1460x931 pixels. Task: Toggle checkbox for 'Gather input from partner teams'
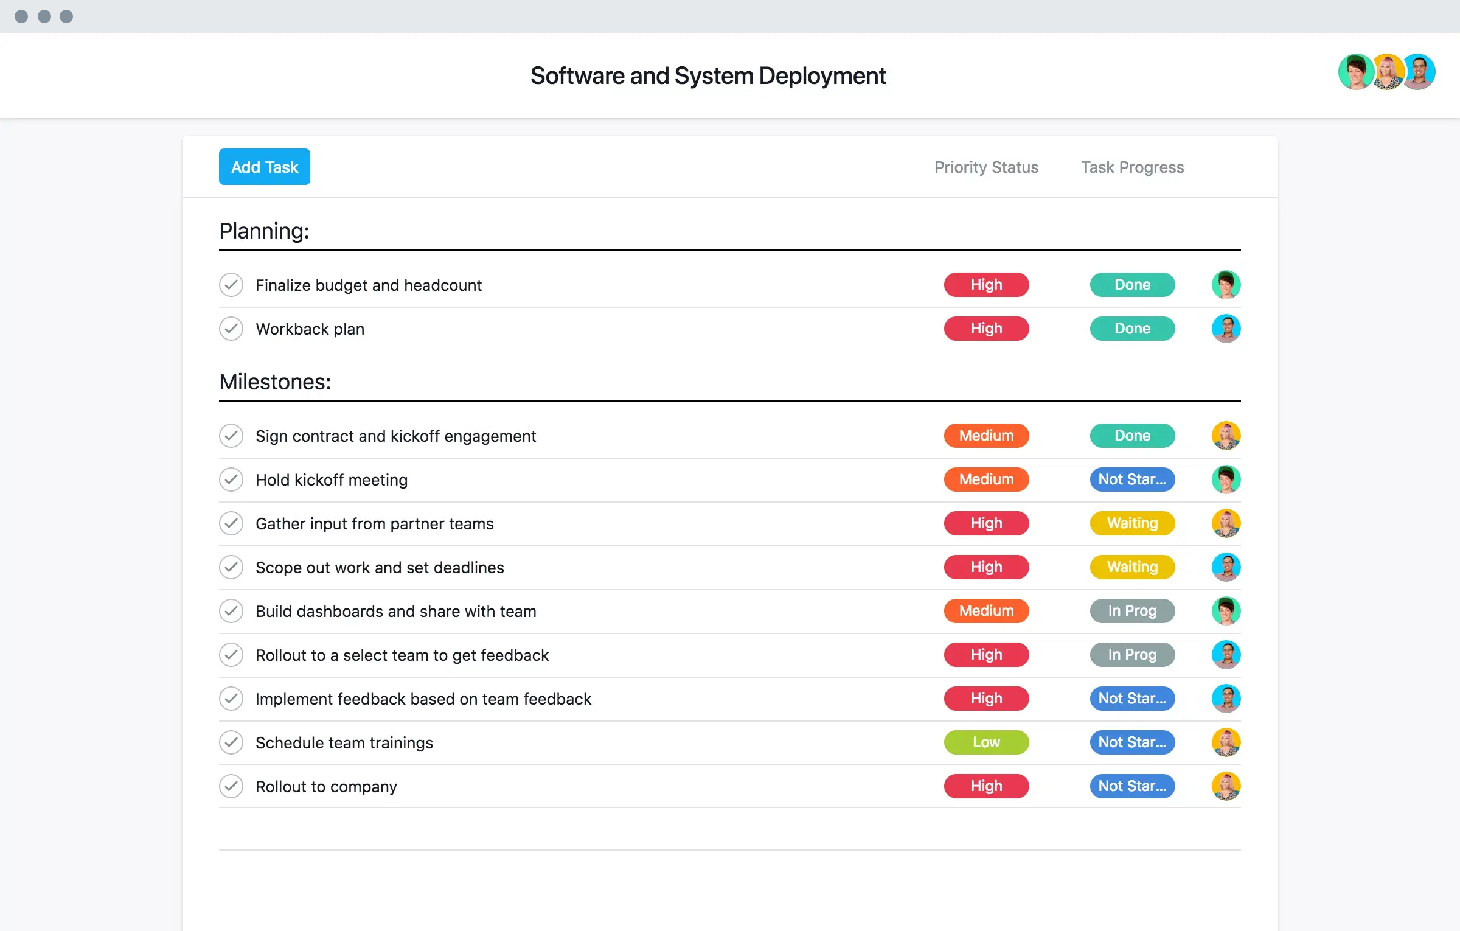pos(231,523)
